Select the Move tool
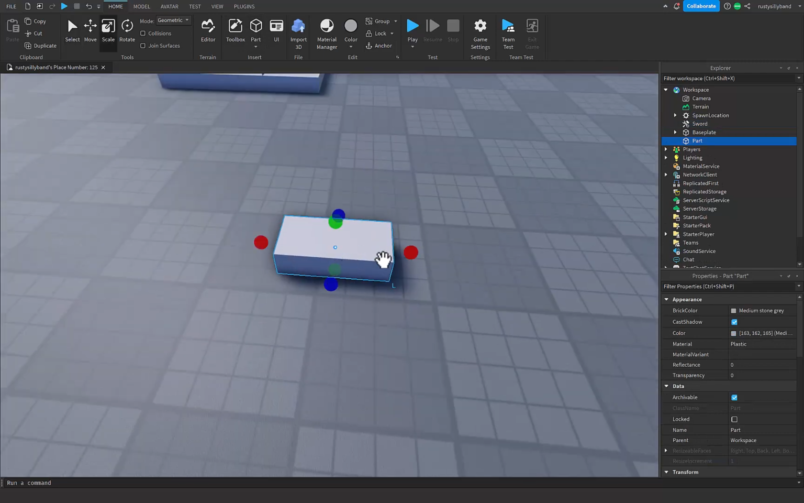This screenshot has height=503, width=804. [90, 31]
